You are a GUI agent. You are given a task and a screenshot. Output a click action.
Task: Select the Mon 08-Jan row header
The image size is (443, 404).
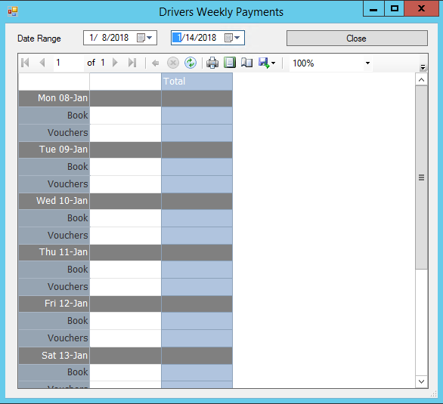tap(54, 98)
